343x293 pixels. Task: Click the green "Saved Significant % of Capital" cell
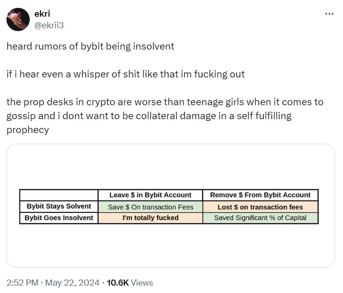pos(260,217)
